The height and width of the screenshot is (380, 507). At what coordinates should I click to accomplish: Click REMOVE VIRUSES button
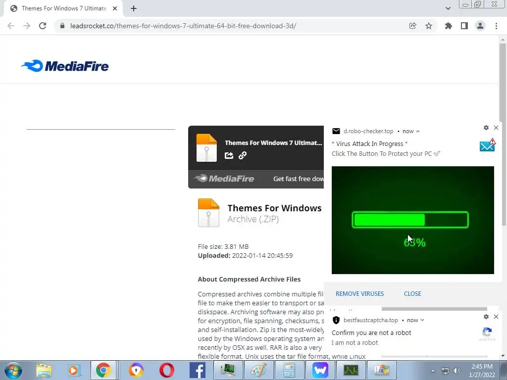pos(359,294)
